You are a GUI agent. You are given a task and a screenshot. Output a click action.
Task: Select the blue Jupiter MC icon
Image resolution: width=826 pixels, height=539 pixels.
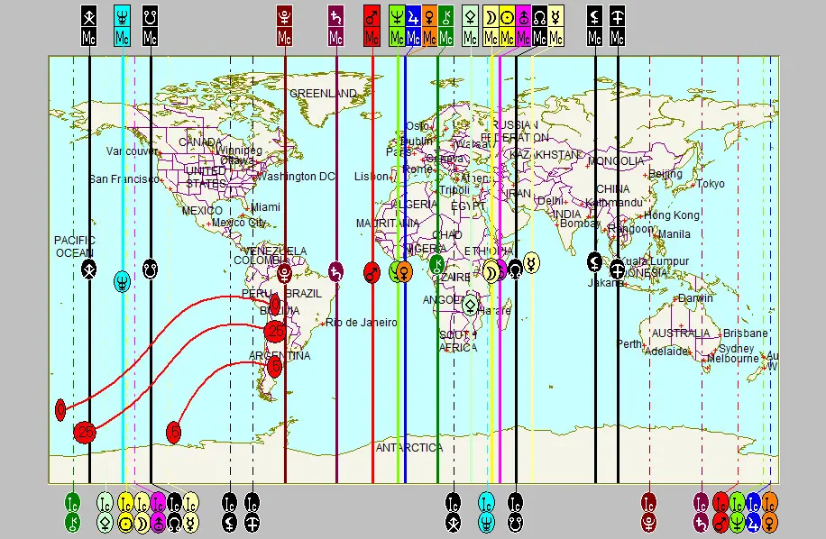(413, 26)
